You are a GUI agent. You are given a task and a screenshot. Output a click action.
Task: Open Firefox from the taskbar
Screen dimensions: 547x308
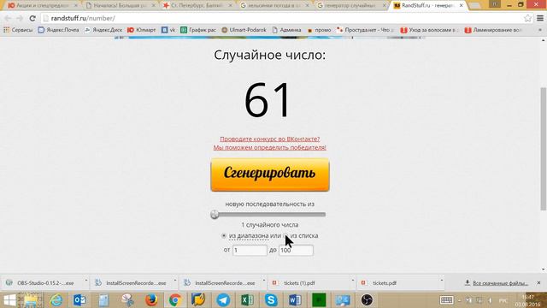pos(151,300)
